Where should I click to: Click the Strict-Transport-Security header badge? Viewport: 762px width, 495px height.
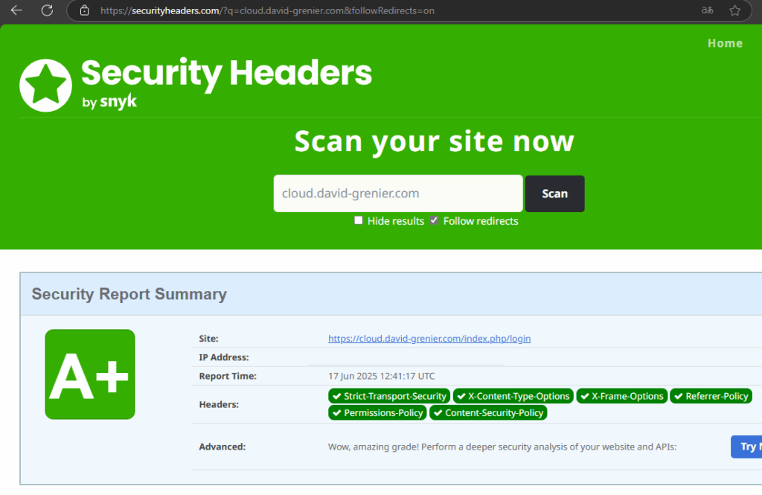click(x=389, y=396)
